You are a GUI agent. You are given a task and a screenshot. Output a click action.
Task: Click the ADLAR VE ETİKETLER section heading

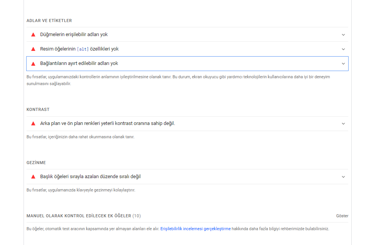[49, 21]
